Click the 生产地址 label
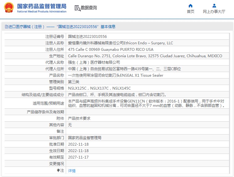 pos(56,56)
